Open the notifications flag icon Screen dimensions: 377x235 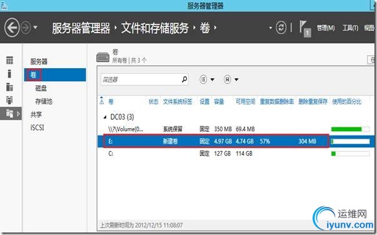pyautogui.click(x=305, y=29)
